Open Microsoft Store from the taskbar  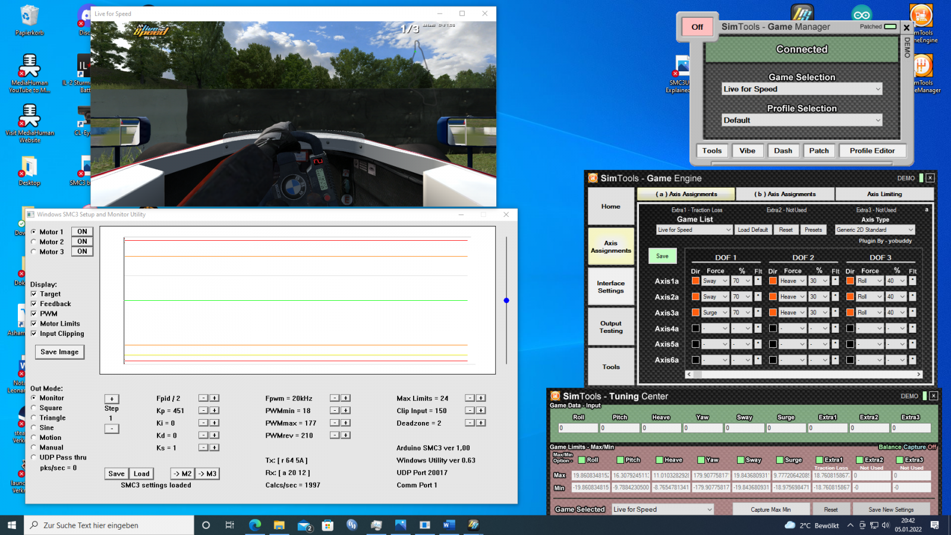328,525
